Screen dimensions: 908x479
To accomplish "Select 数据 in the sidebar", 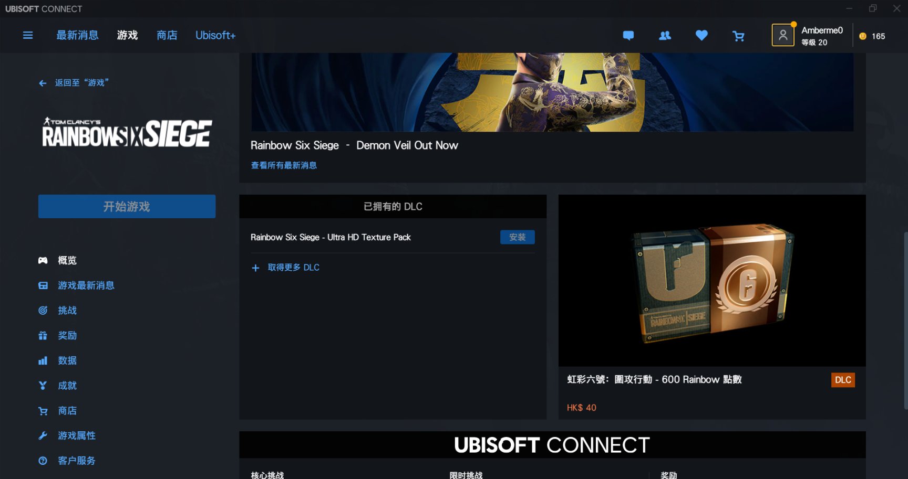I will pos(67,360).
